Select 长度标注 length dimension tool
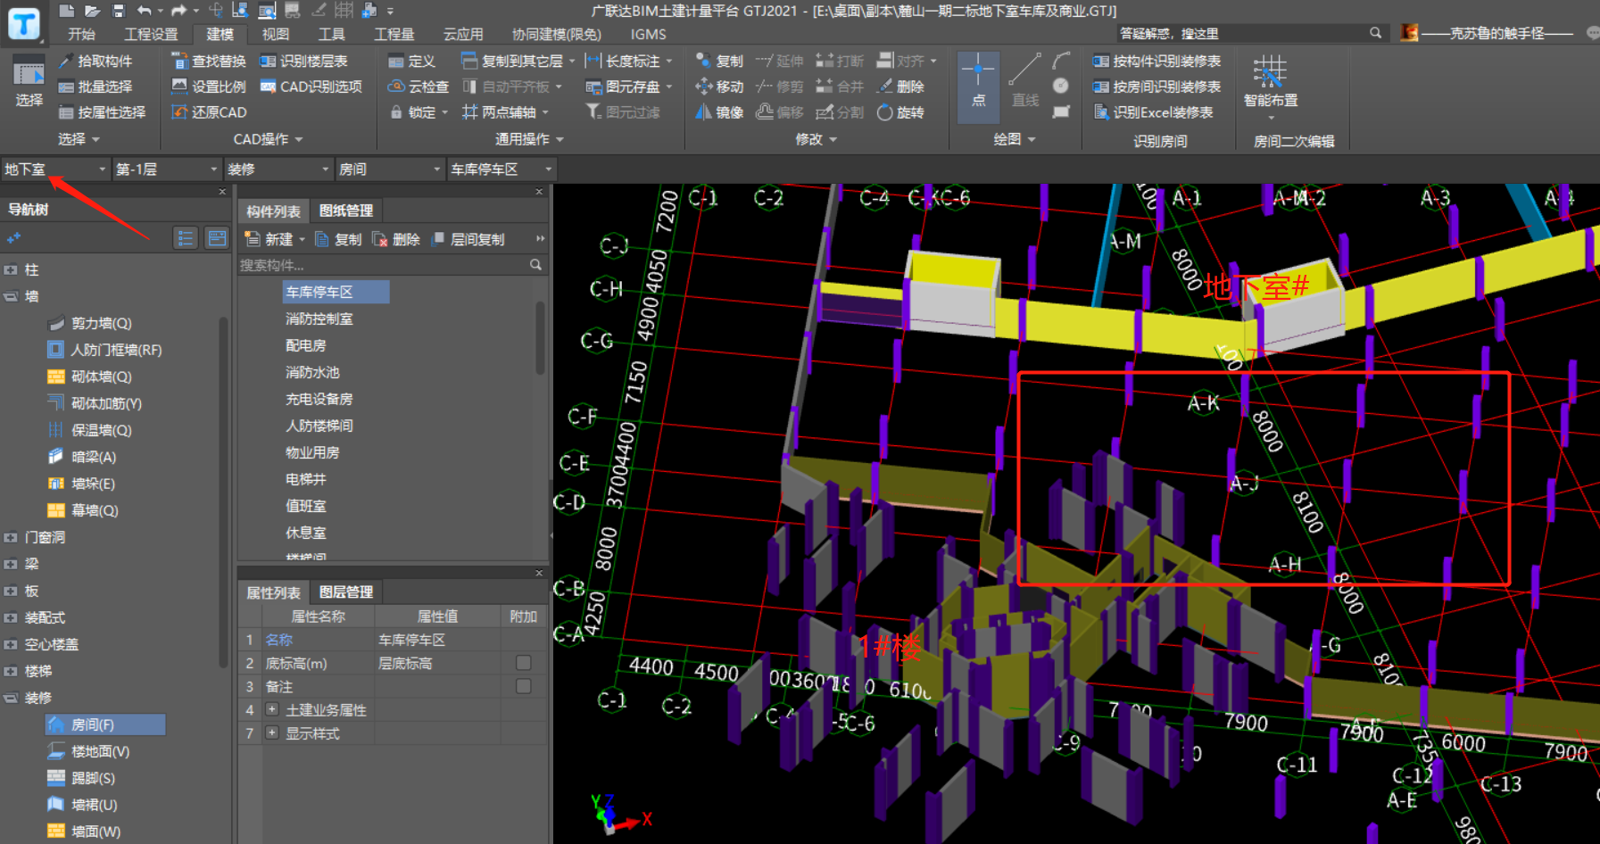 point(628,61)
